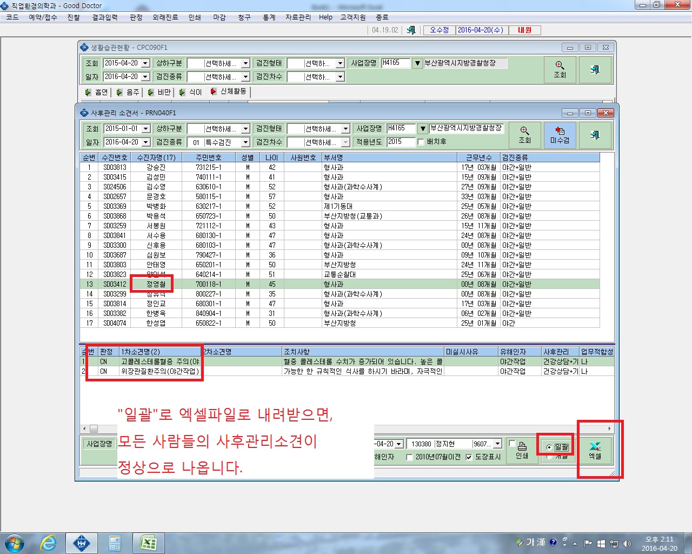Expand the 2015-01-01 start date dropdown
Viewport: 692px width, 554px height.
click(x=145, y=129)
